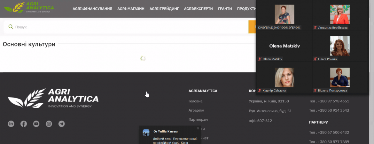Open the Telegram social icon
This screenshot has height=144, width=374.
click(62, 124)
